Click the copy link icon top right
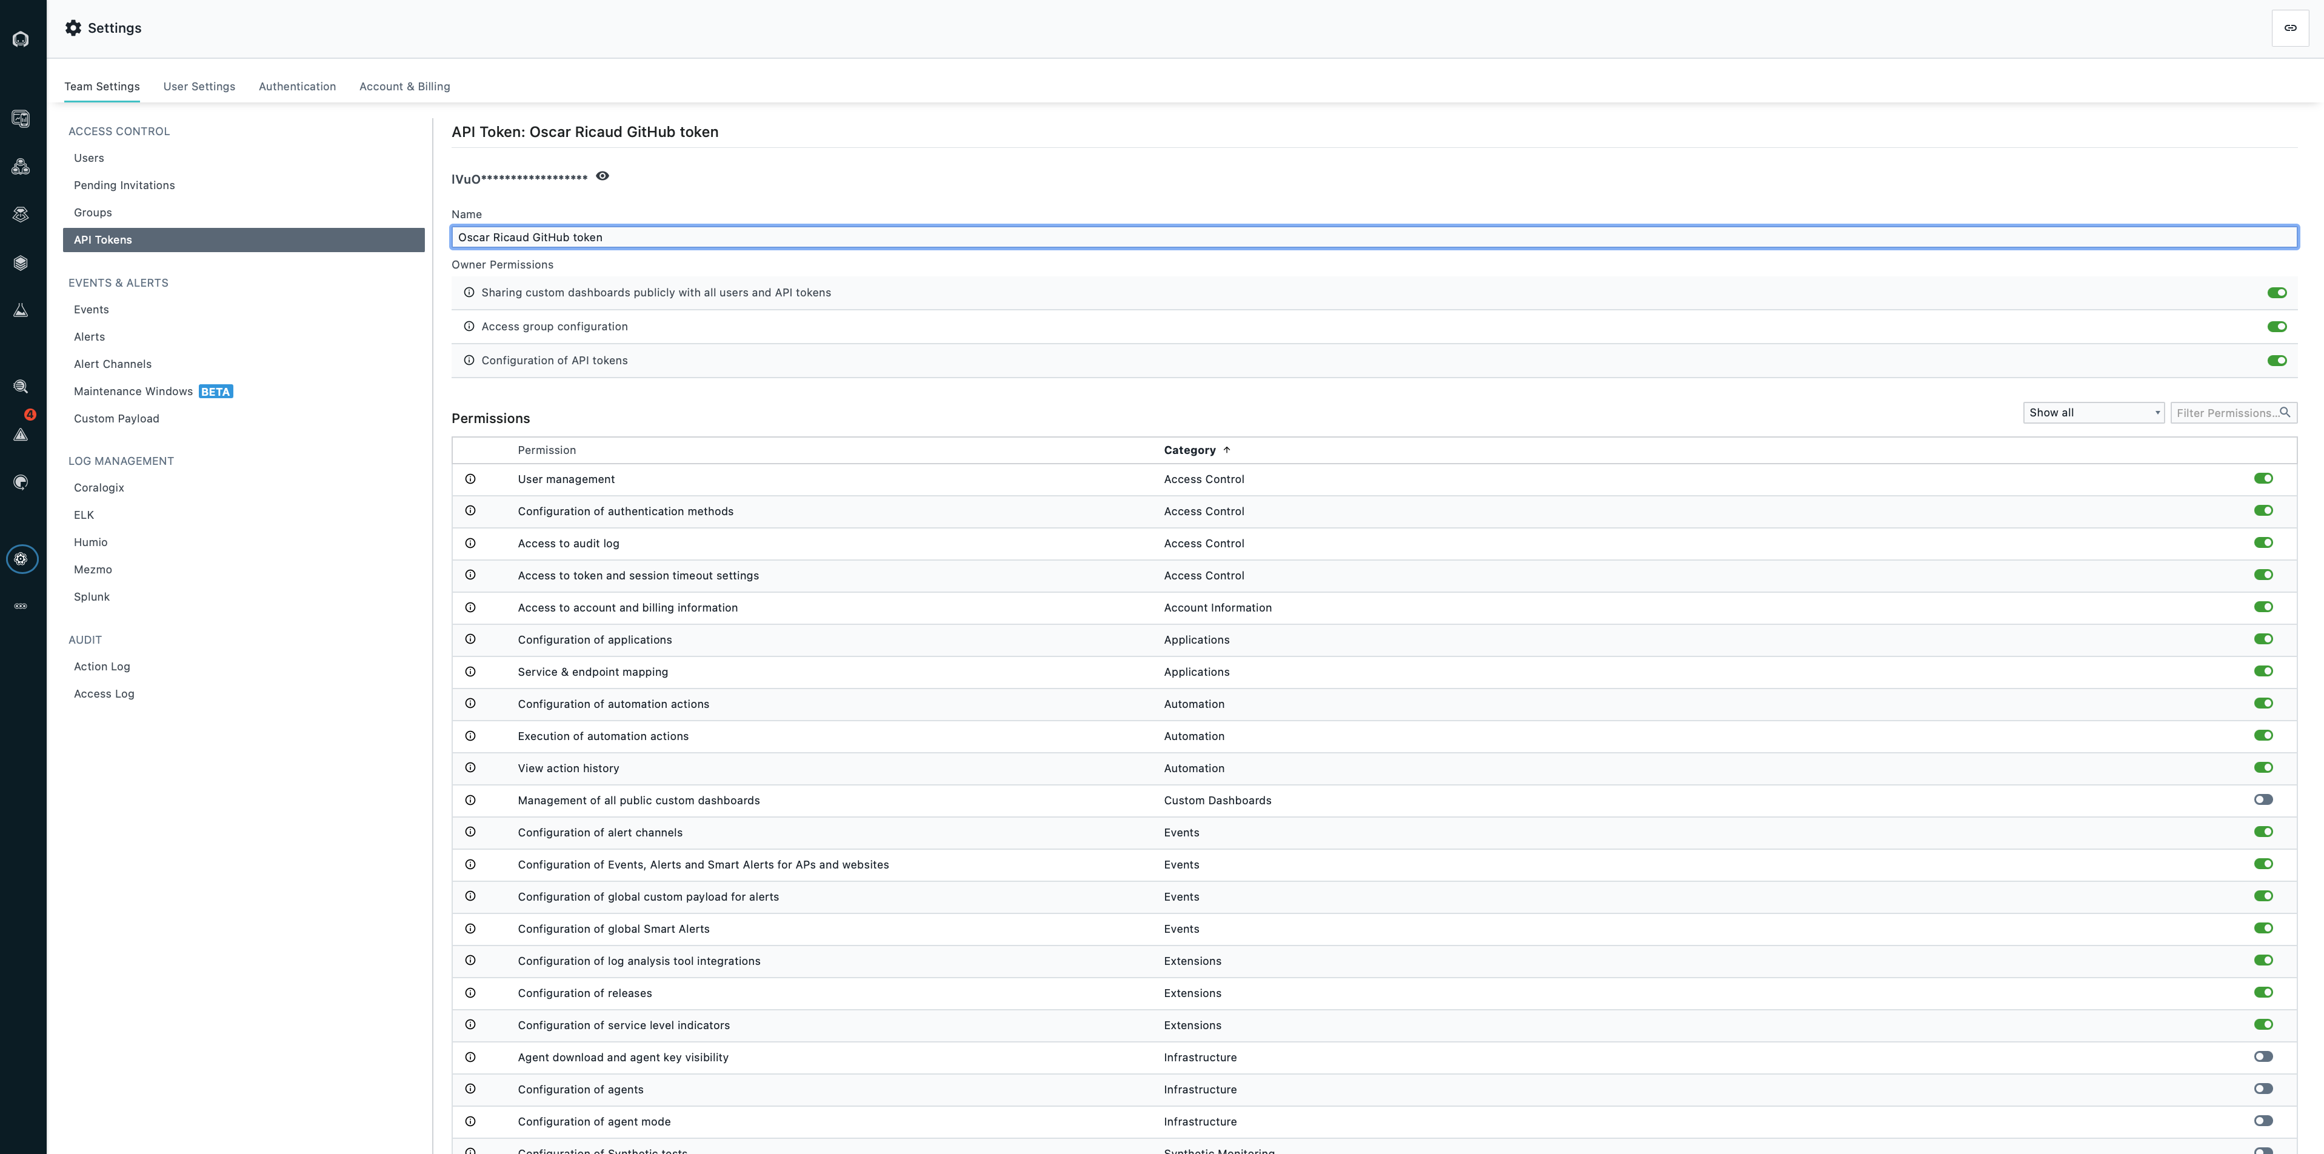Viewport: 2324px width, 1154px height. pyautogui.click(x=2289, y=28)
